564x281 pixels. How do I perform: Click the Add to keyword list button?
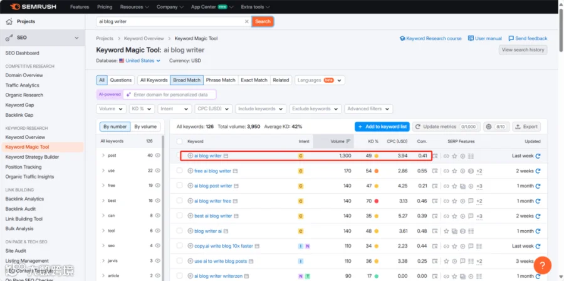pyautogui.click(x=382, y=127)
